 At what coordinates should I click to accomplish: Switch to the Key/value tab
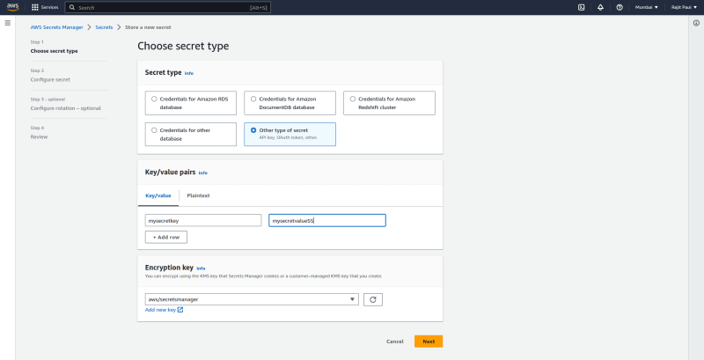(x=158, y=195)
